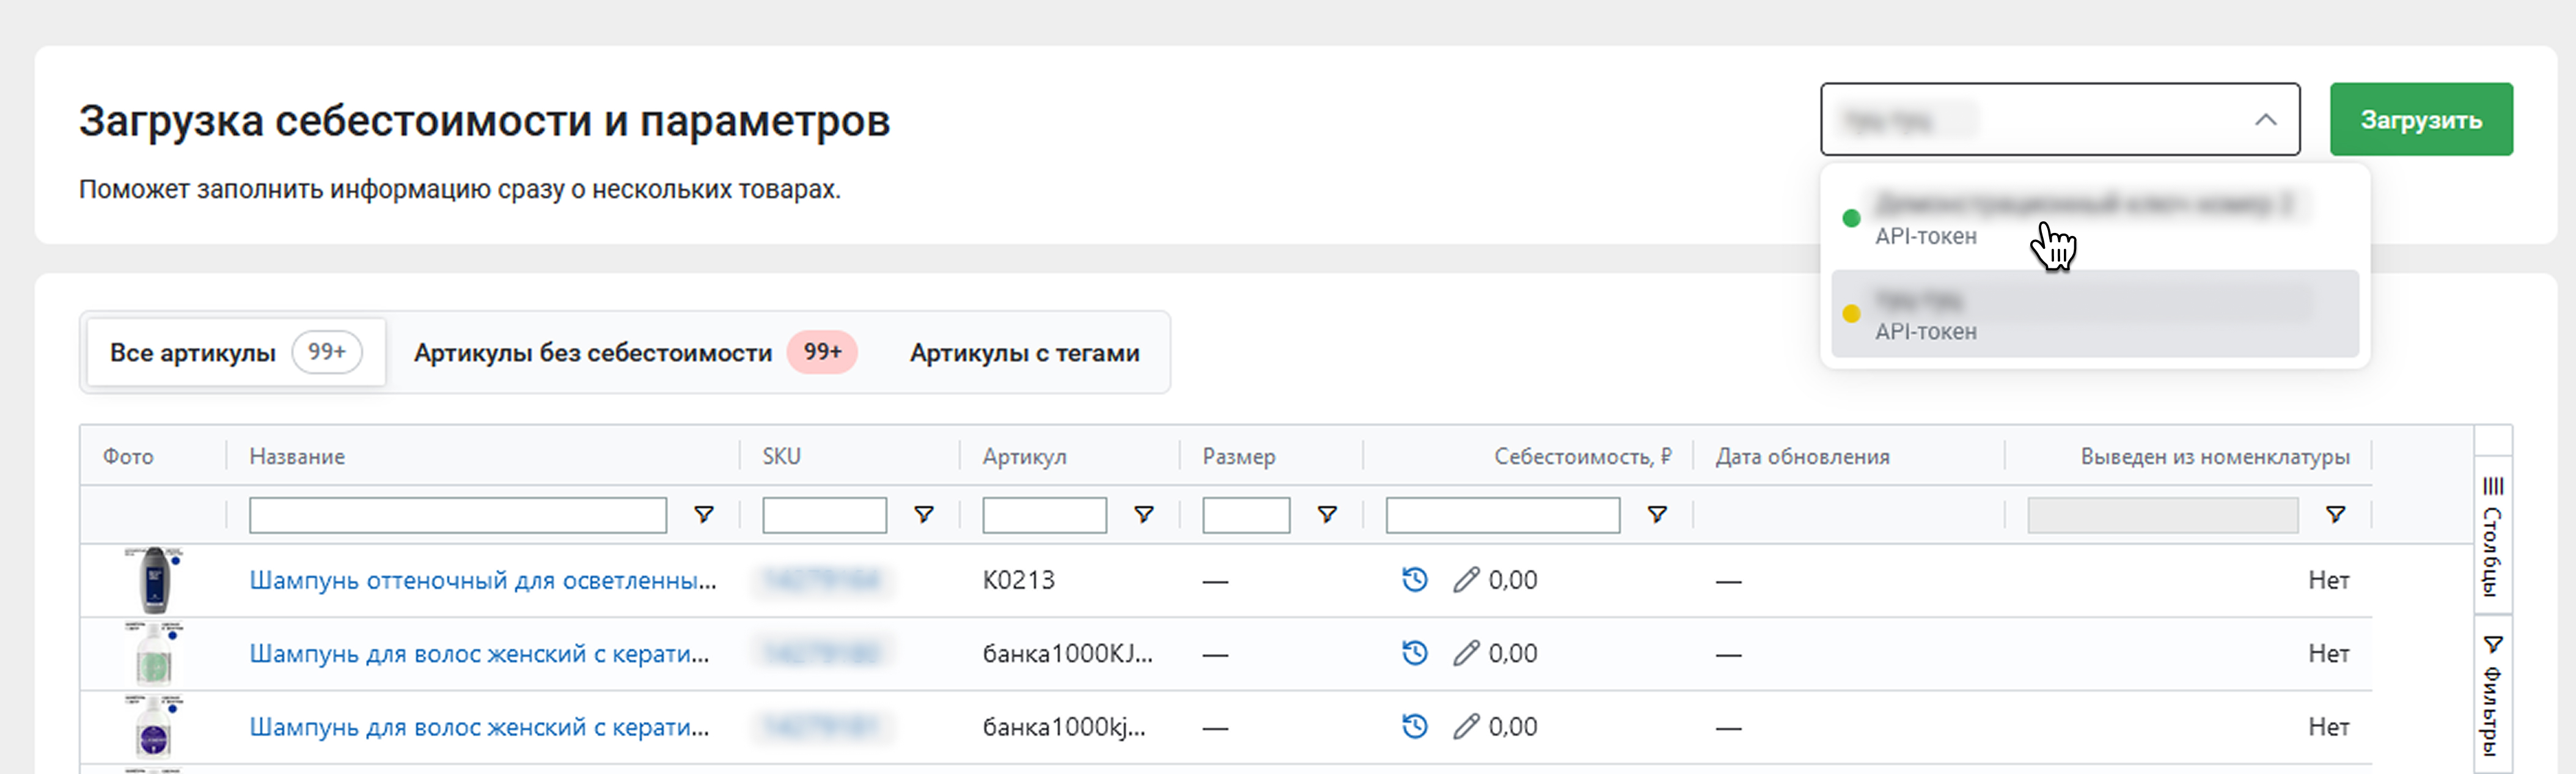Screen dimensions: 2576x774
Task: Click the K0213 артикул cell
Action: coord(1018,580)
